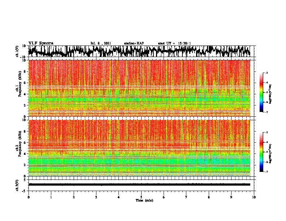The image size is (286, 221).
Task: Click the 'Time (min)' axis label
Action: pyautogui.click(x=144, y=200)
